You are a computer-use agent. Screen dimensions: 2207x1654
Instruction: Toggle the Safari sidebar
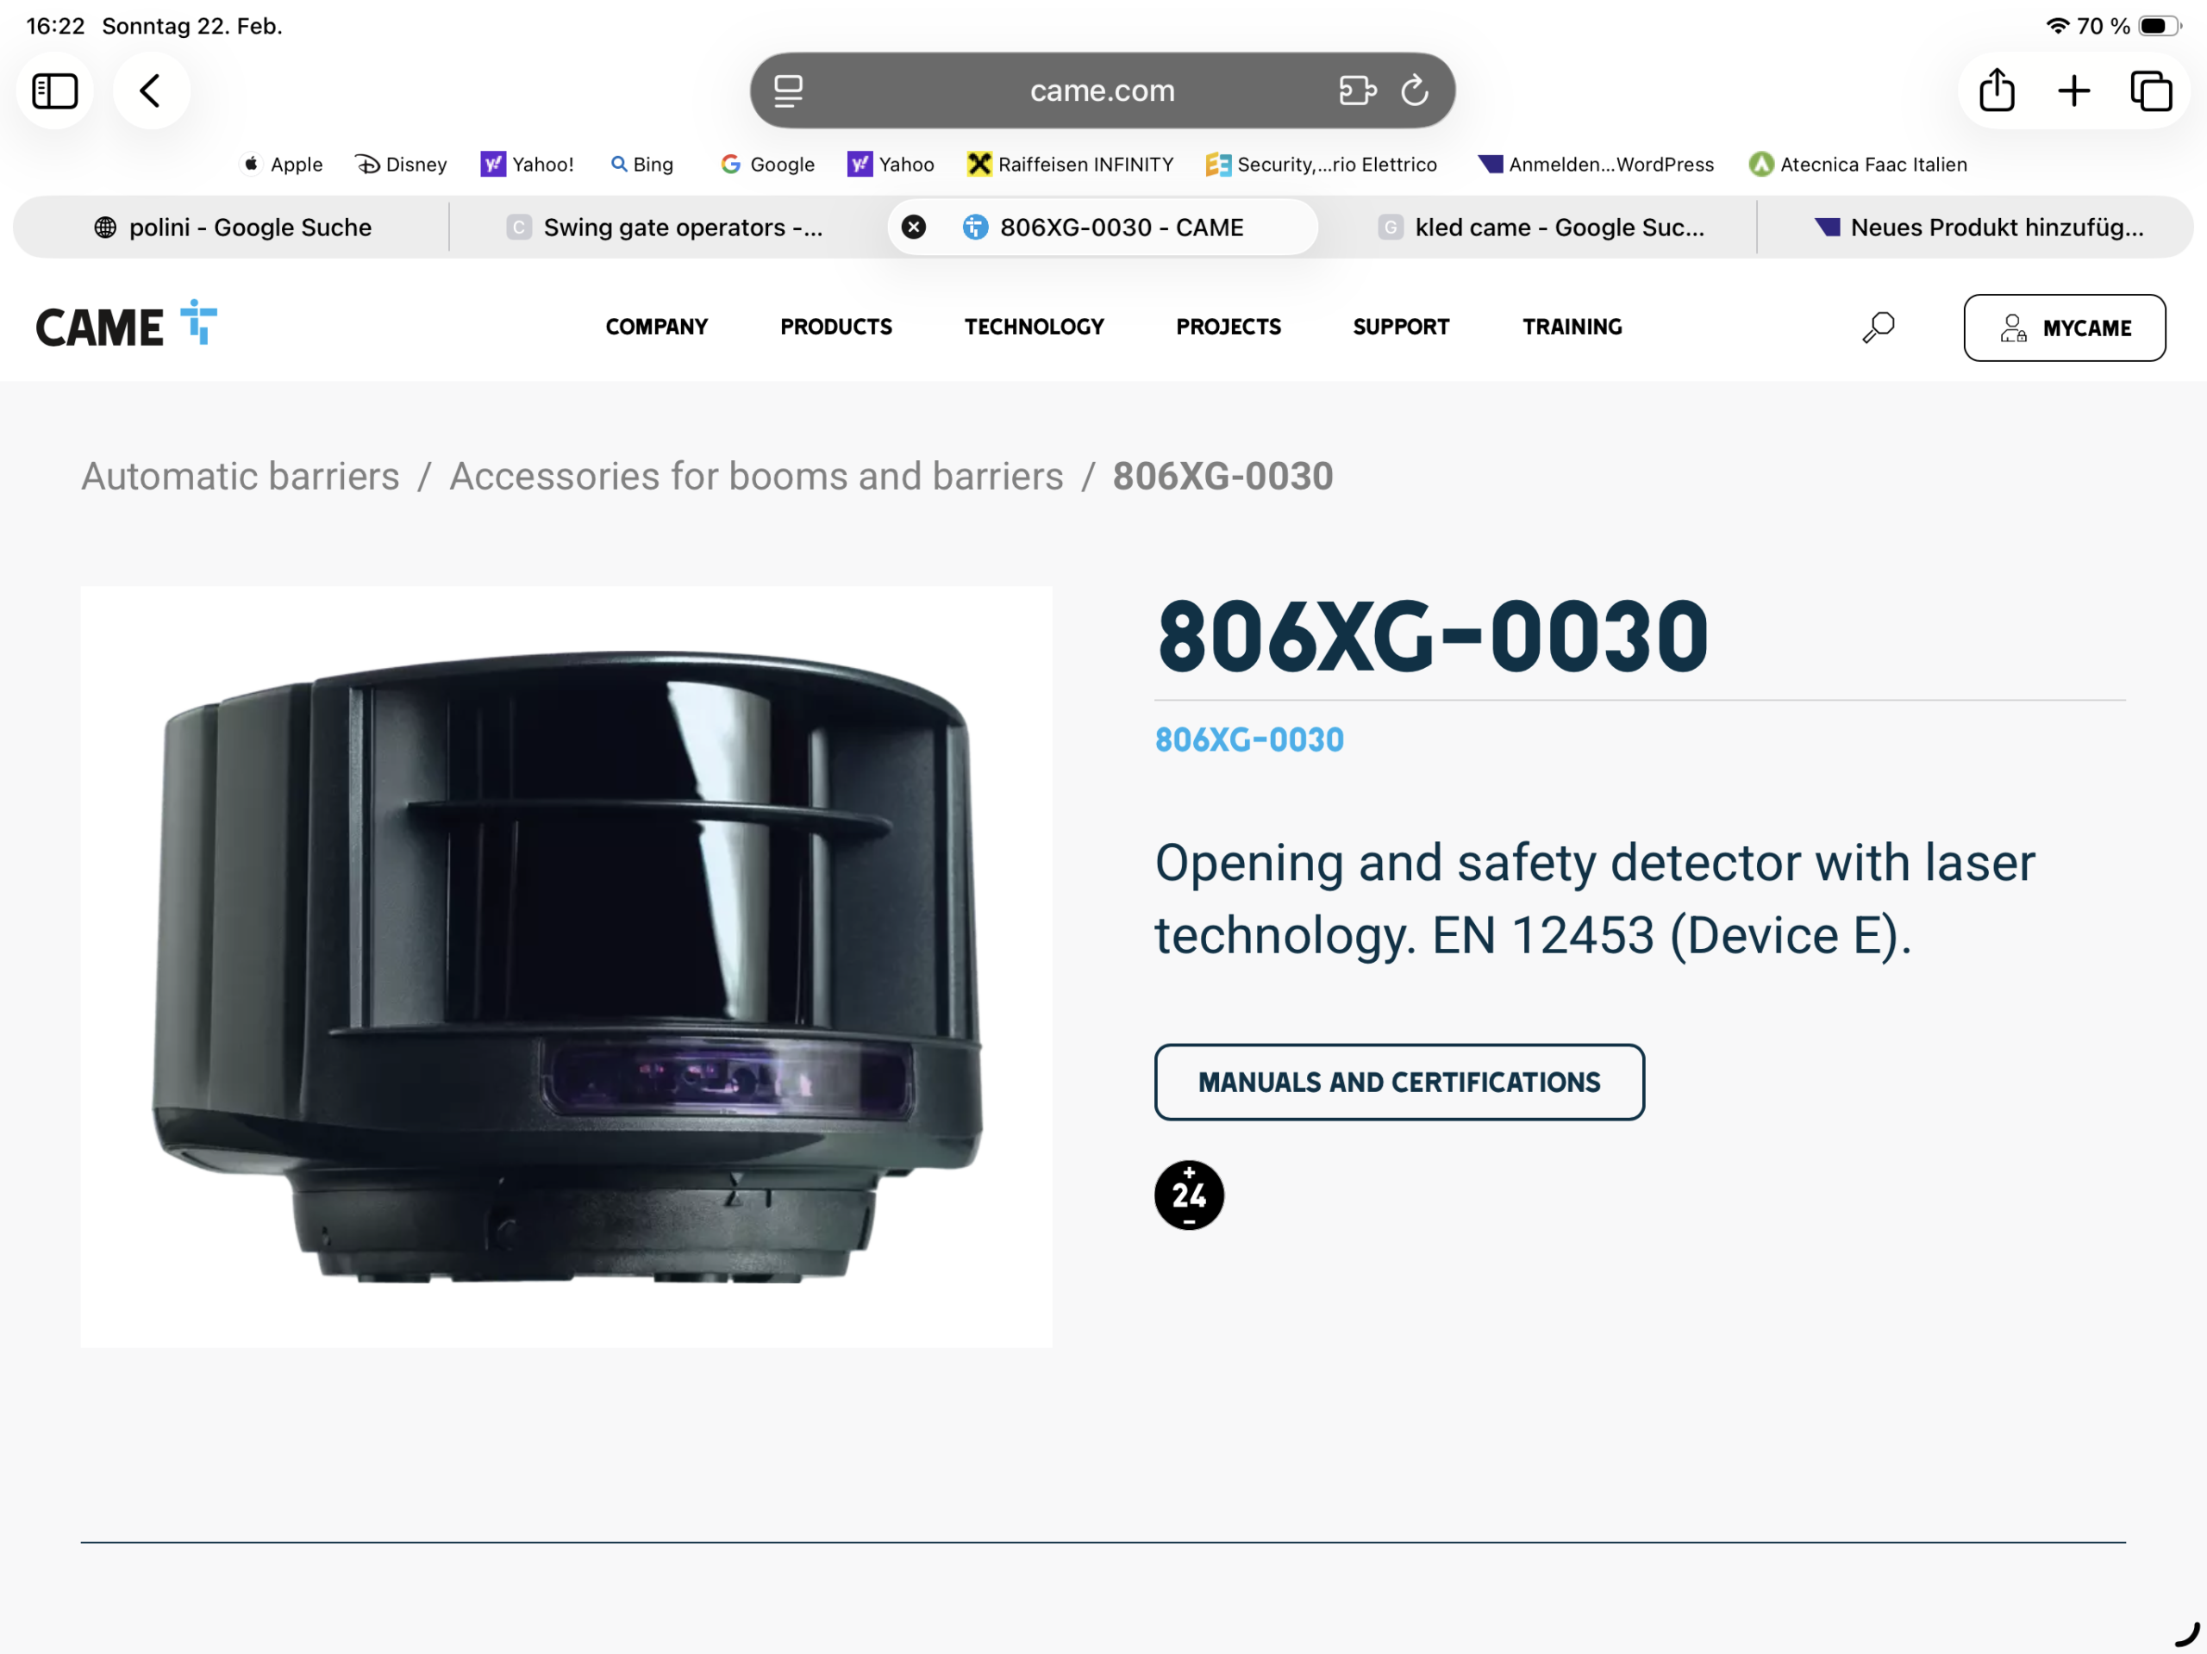pyautogui.click(x=55, y=91)
